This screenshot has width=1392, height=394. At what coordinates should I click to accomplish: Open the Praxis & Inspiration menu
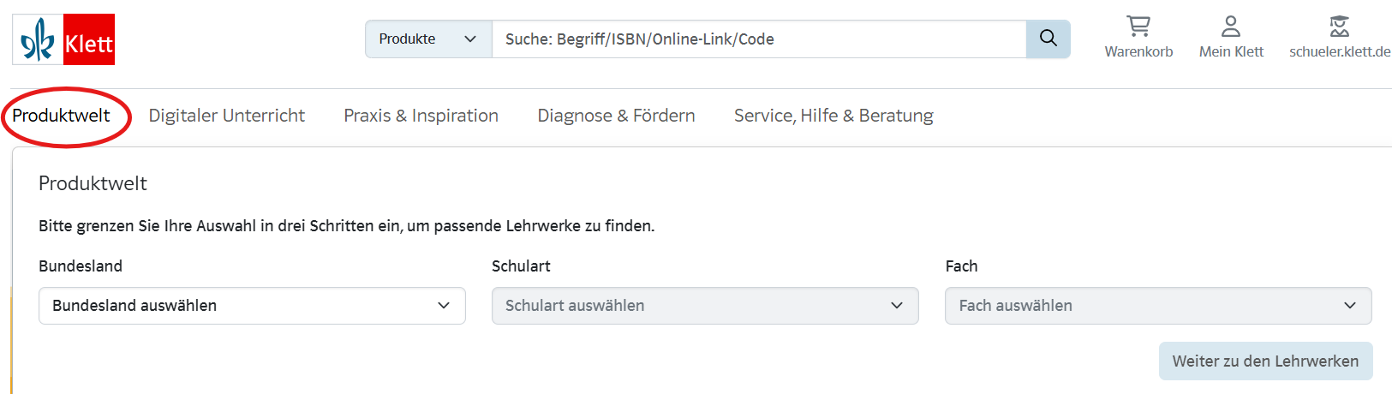tap(421, 116)
